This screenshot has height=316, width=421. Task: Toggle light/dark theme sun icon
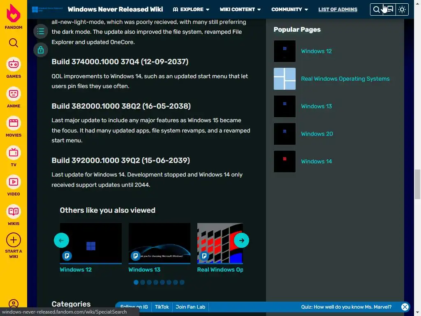402,9
